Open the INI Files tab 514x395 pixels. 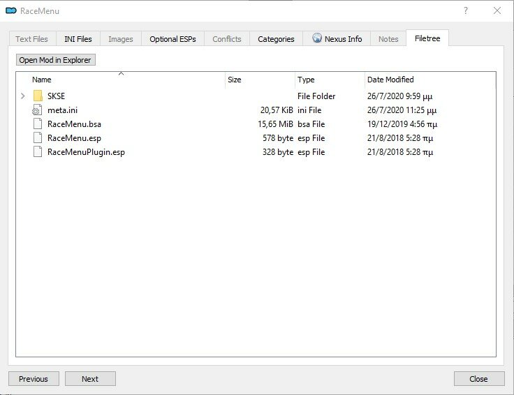coord(78,39)
